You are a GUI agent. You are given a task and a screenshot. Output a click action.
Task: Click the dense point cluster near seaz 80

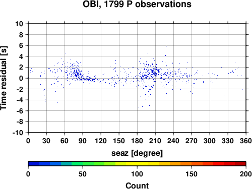click(77, 74)
